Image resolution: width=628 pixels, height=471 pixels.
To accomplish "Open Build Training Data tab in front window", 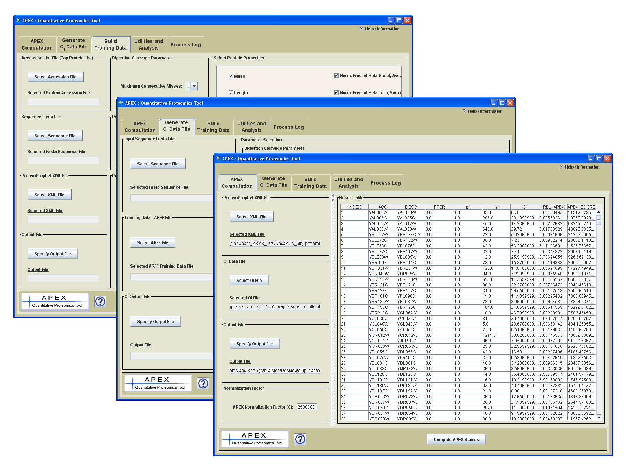I will pos(311,183).
